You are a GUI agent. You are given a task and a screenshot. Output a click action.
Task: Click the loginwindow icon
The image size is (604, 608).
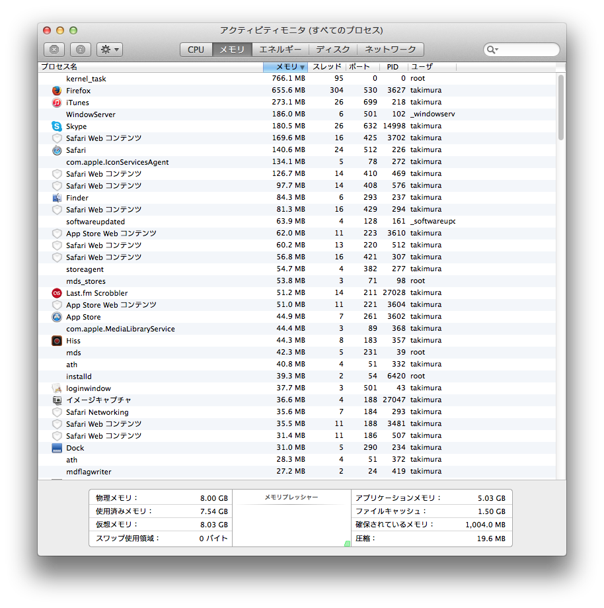[x=57, y=388]
